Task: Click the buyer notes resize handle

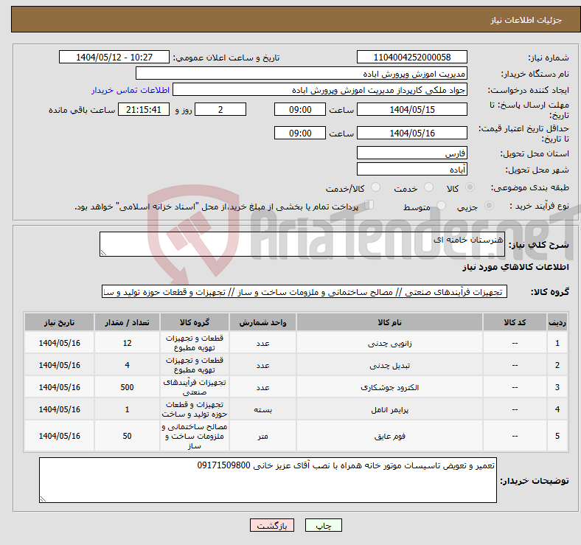Action: 43,499
